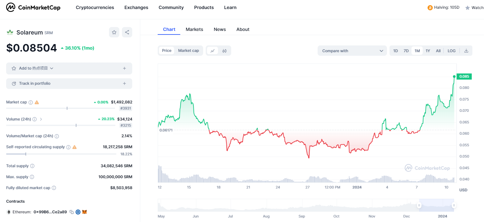
Task: Open the Watchlist star in the header
Action: (468, 8)
